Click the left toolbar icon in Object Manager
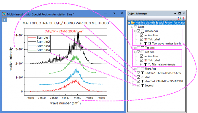198x113 pixels. click(180, 18)
